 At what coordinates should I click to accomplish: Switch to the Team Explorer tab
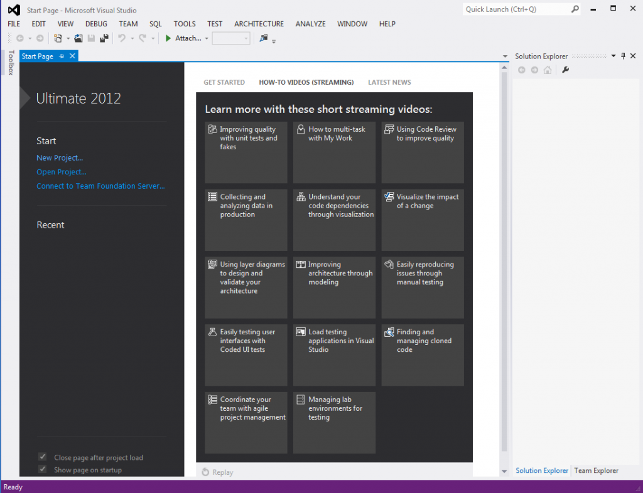click(596, 470)
